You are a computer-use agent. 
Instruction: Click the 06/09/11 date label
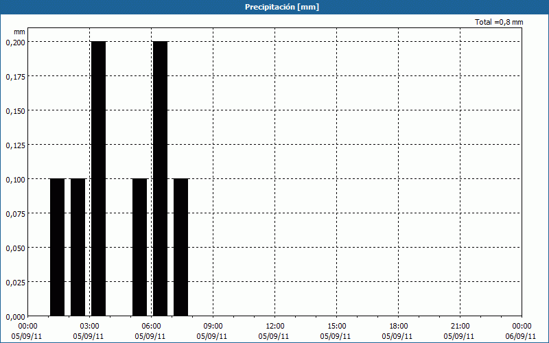pos(521,336)
